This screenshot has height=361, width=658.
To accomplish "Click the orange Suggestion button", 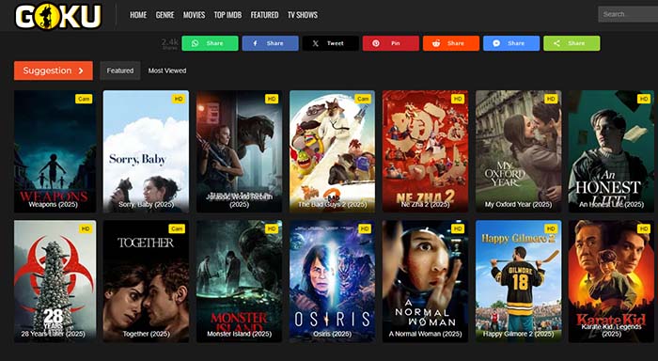I will click(54, 71).
